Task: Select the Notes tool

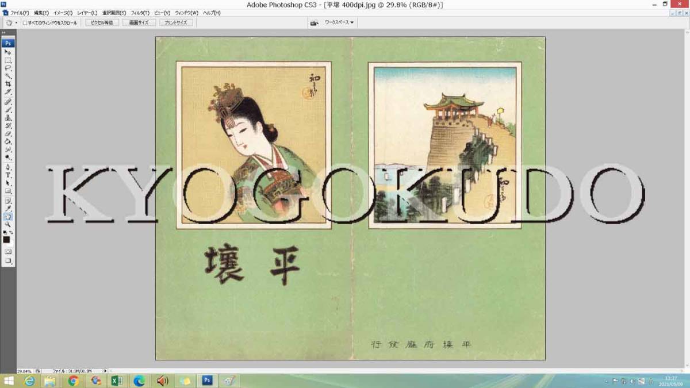Action: tap(8, 201)
